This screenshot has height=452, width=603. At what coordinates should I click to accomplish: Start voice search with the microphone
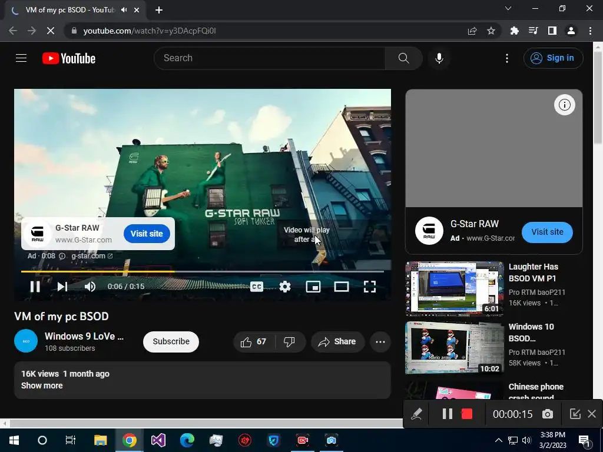(439, 58)
